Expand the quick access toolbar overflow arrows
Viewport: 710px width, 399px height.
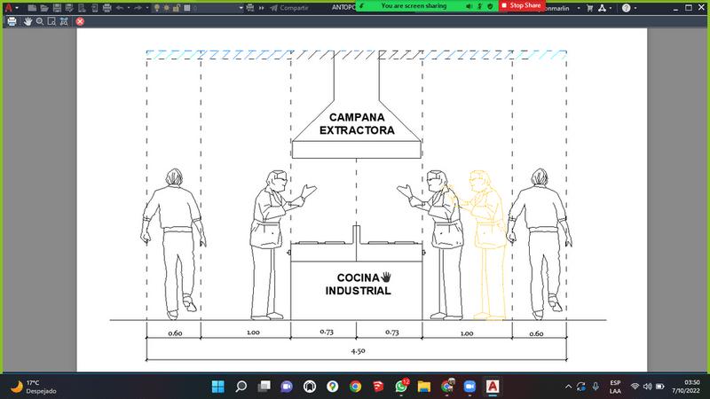point(261,8)
